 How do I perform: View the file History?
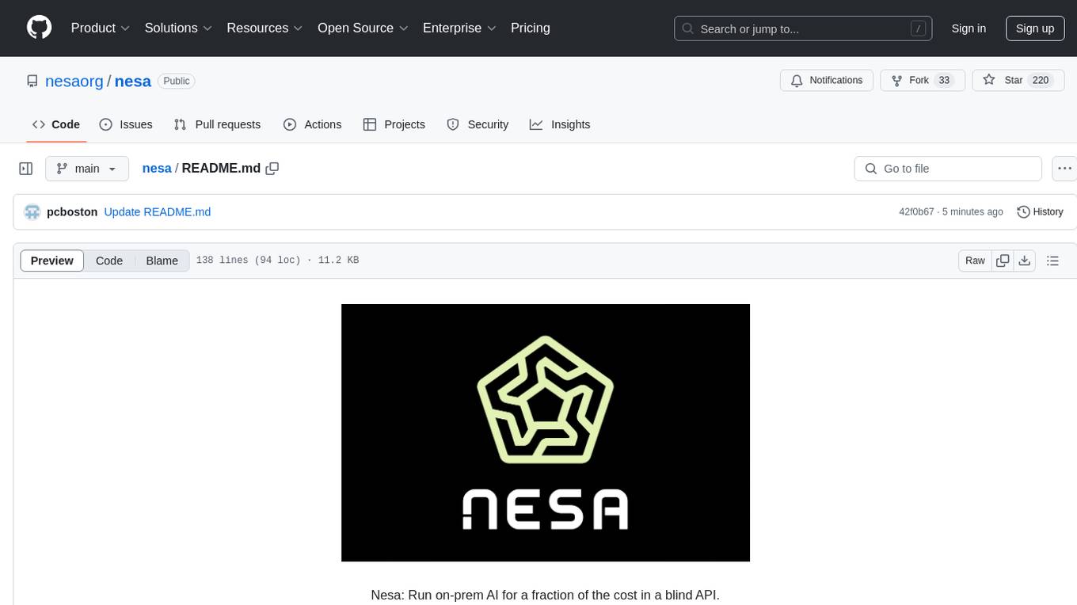click(1040, 212)
